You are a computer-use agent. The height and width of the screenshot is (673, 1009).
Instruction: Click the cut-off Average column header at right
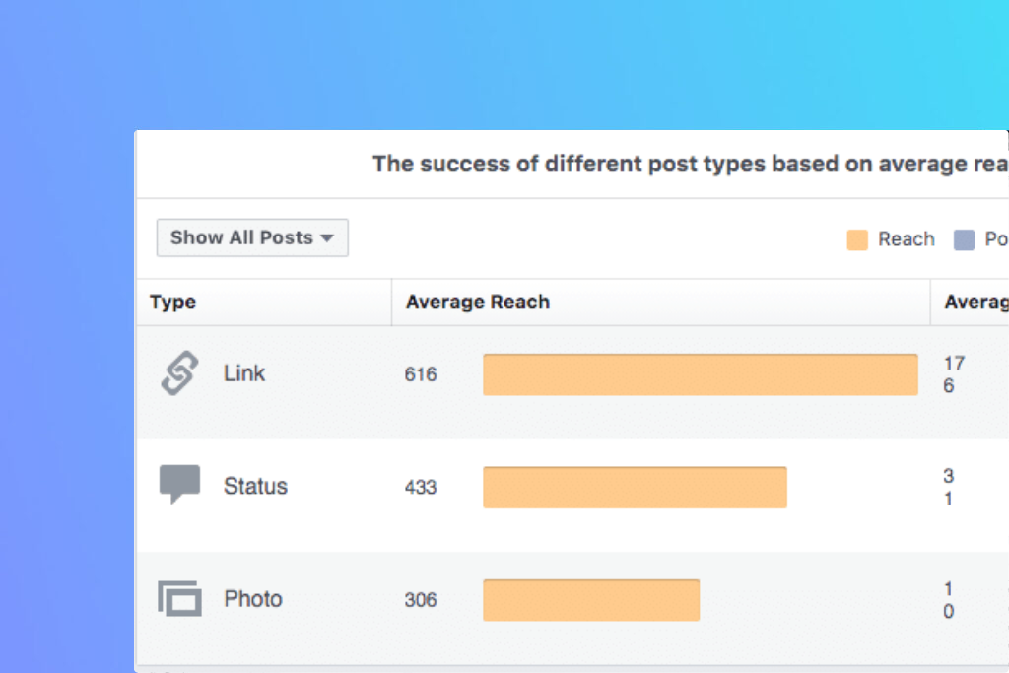(x=975, y=303)
